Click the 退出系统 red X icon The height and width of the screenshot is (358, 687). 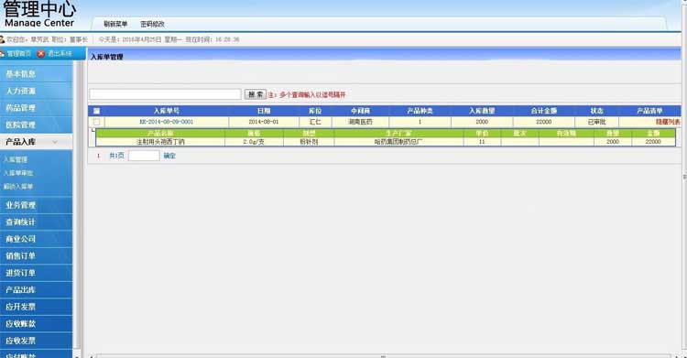coord(40,53)
